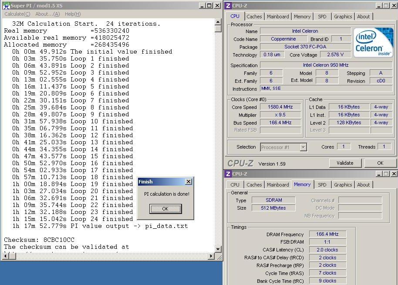The image size is (398, 285).
Task: Click Bank Cycle Time value 9 clocks
Action: [327, 281]
